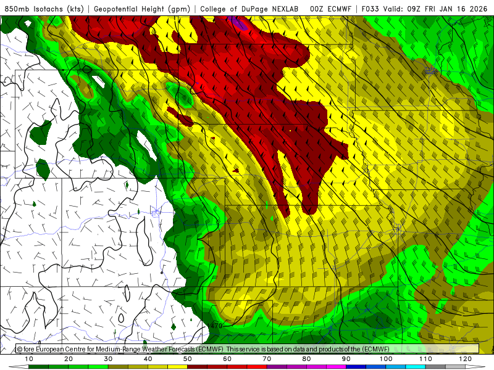494x370 pixels.
Task: Click the 'Valid: 09Z FRI JAN 16 2026' text
Action: (435, 9)
